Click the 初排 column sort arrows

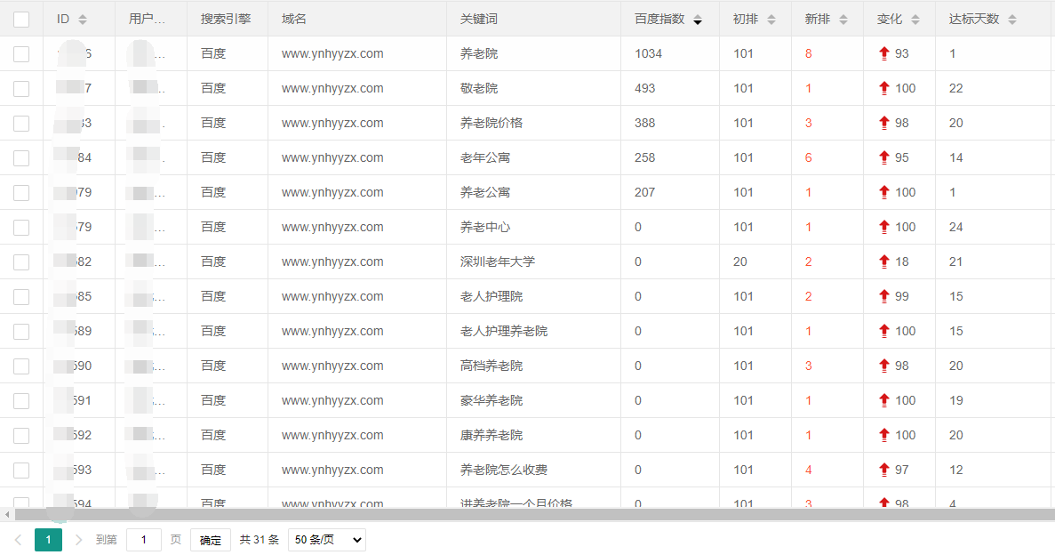point(771,20)
